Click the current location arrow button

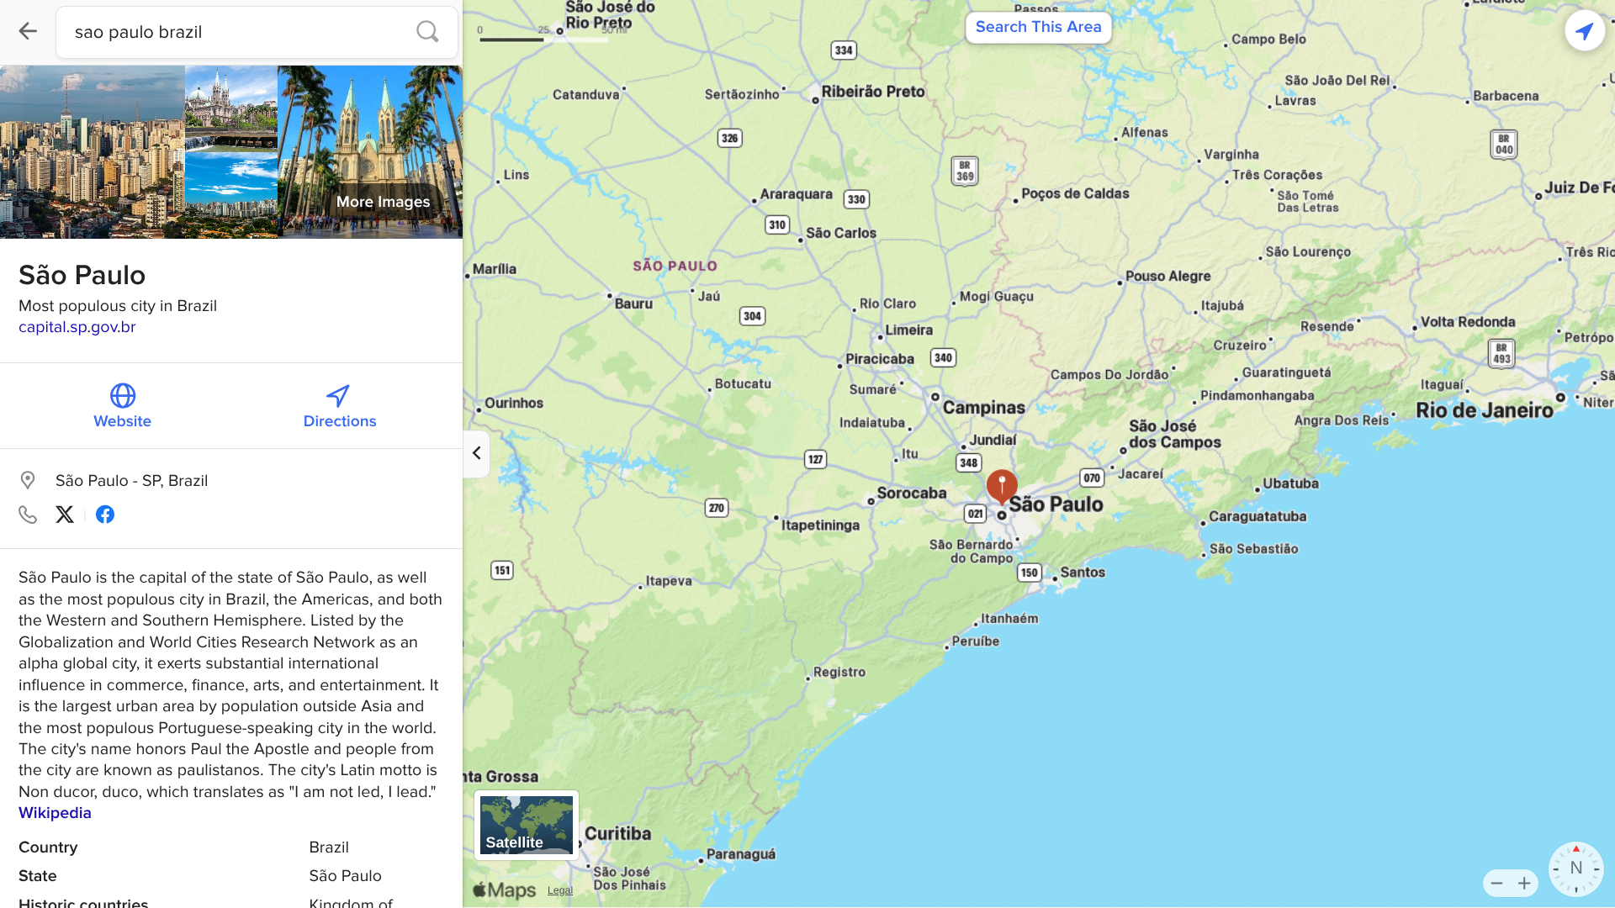(1584, 31)
